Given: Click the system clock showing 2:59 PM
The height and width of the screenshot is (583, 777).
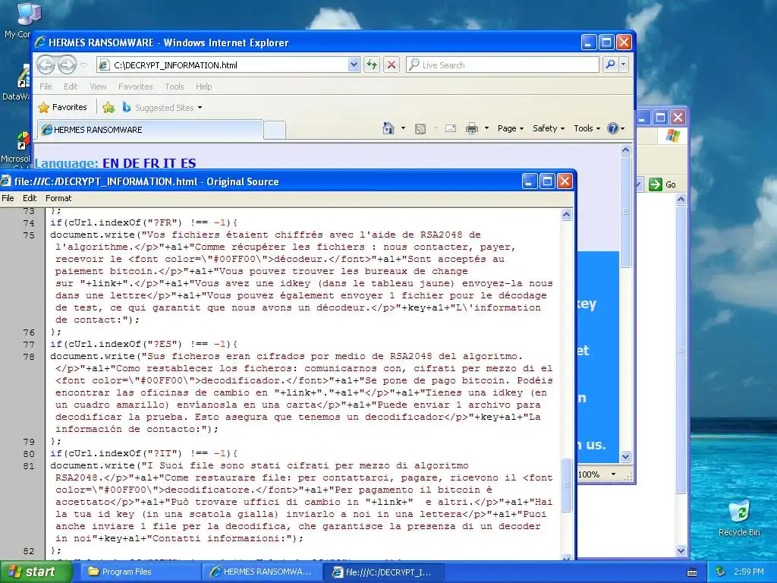Looking at the screenshot, I should tap(748, 572).
